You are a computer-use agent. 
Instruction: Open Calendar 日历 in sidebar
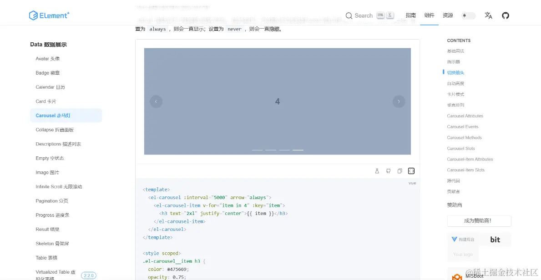51,87
